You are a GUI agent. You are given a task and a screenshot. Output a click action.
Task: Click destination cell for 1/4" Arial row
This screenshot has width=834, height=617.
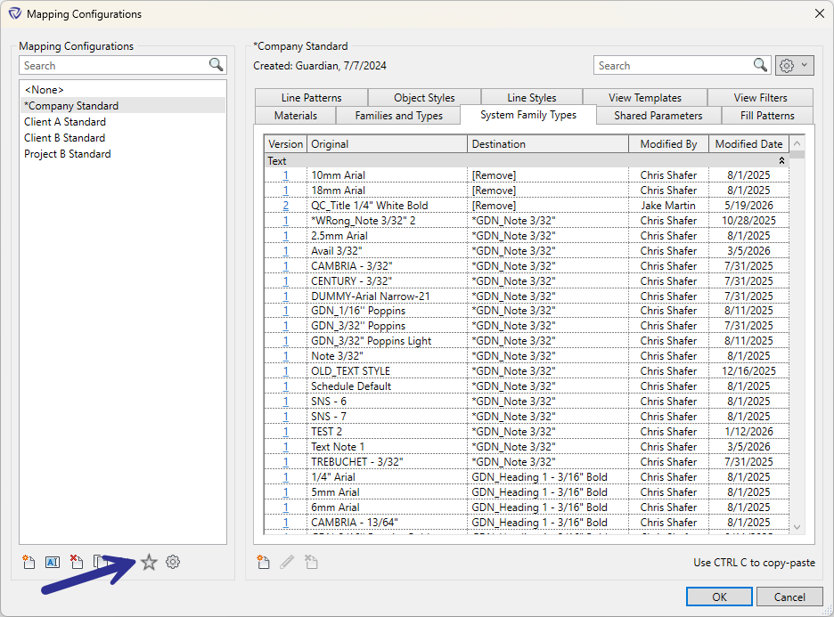(x=548, y=476)
